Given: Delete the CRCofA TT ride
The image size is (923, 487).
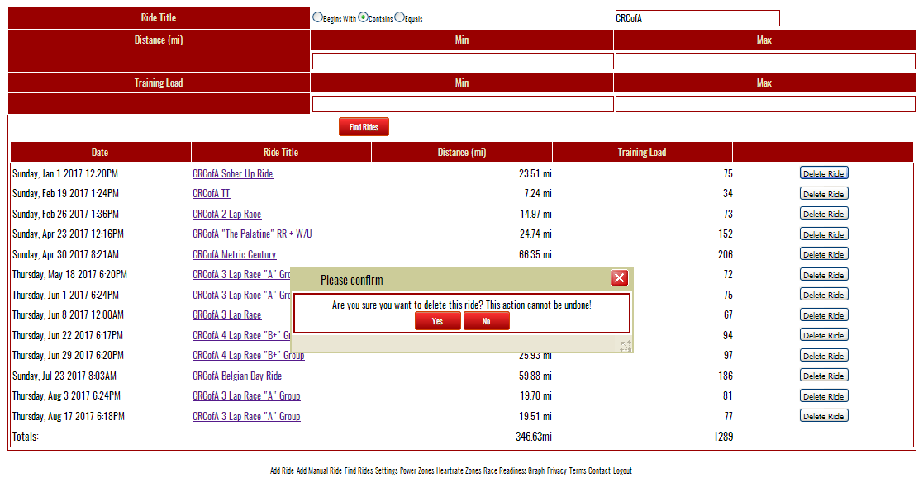Looking at the screenshot, I should click(x=823, y=194).
